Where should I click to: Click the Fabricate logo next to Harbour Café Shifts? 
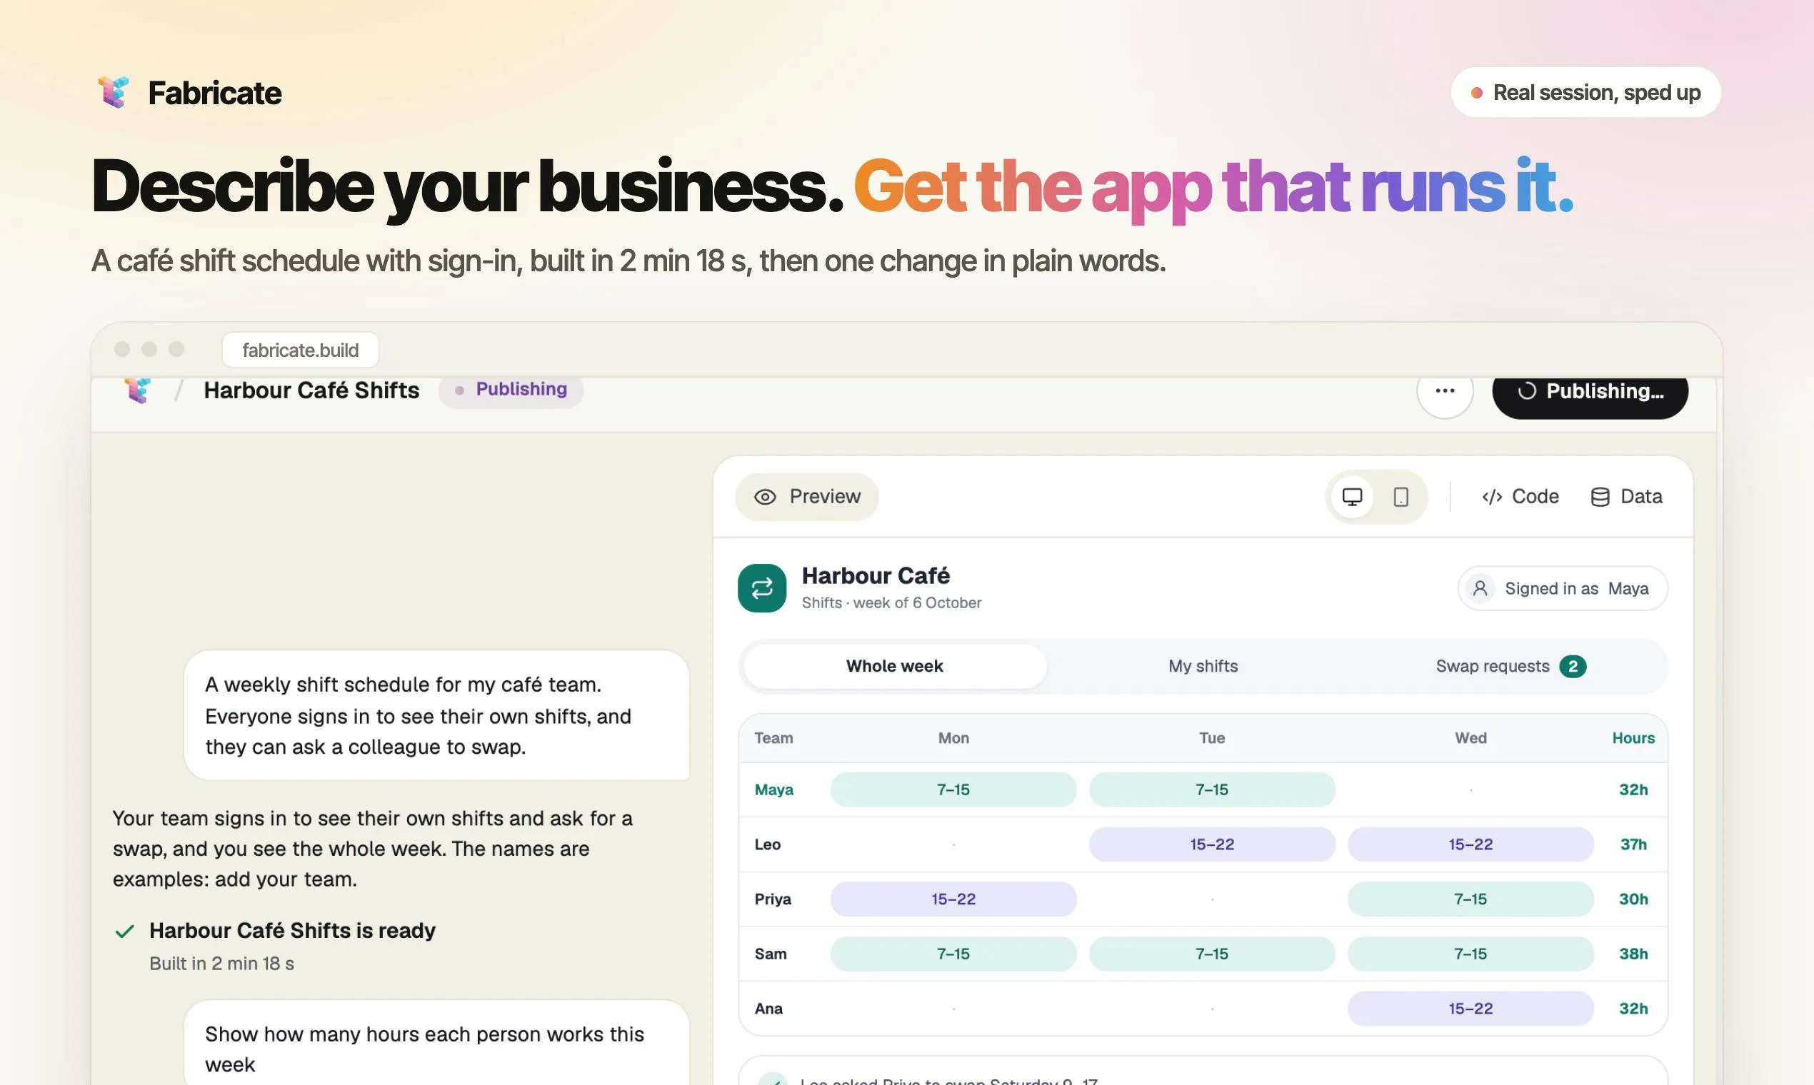point(138,390)
